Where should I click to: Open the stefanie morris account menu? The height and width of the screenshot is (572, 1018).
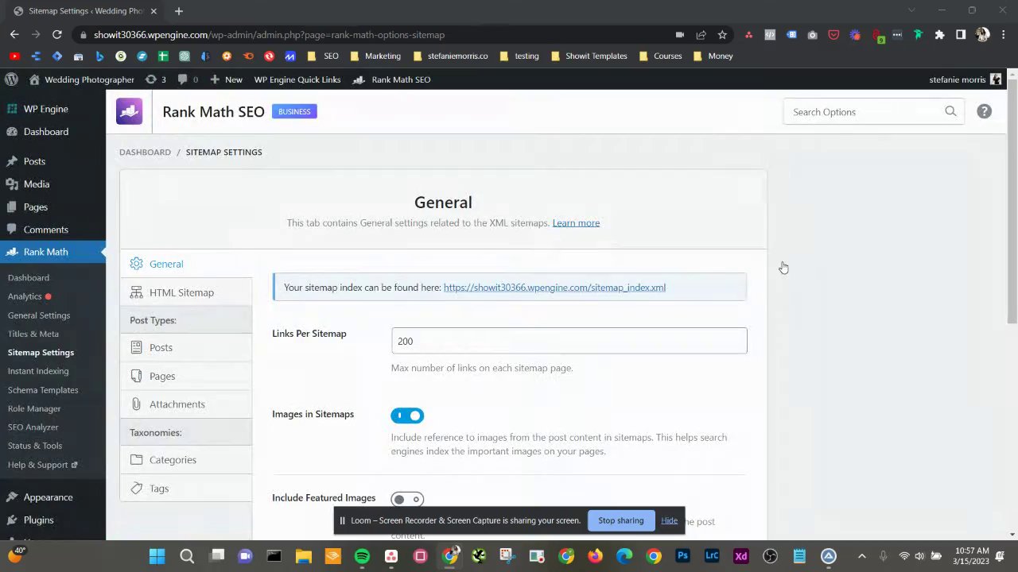click(x=965, y=79)
